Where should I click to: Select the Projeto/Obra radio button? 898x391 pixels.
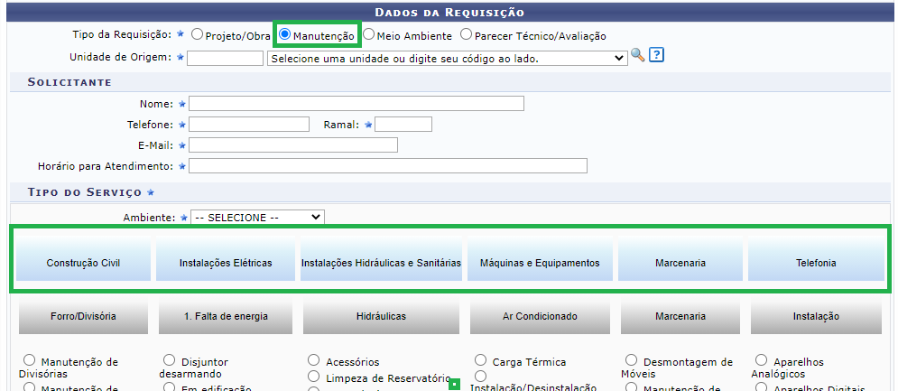(197, 34)
